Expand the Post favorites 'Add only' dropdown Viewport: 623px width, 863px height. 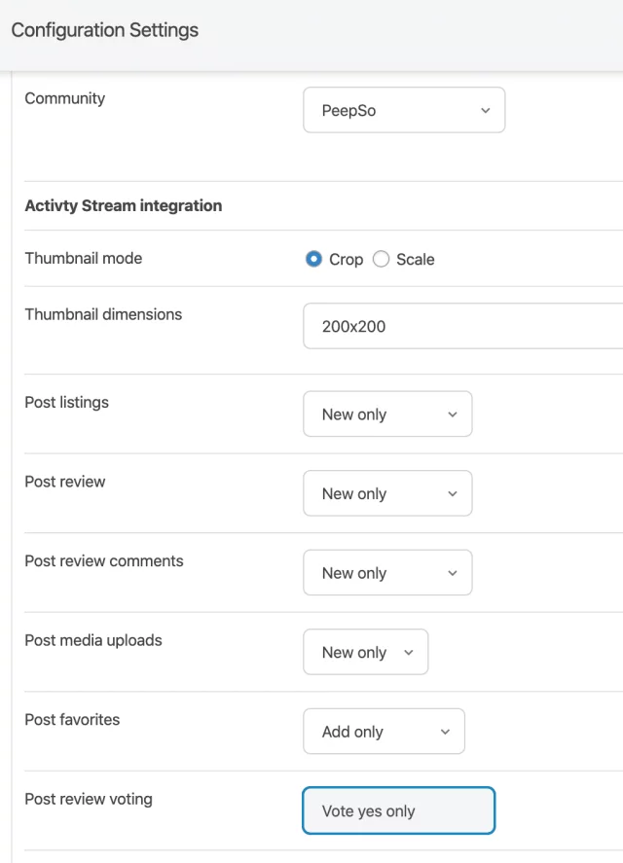[384, 732]
